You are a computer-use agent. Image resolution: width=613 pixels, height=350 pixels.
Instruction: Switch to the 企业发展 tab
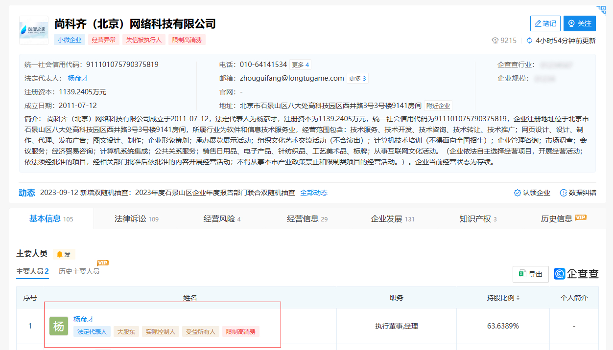(x=393, y=219)
